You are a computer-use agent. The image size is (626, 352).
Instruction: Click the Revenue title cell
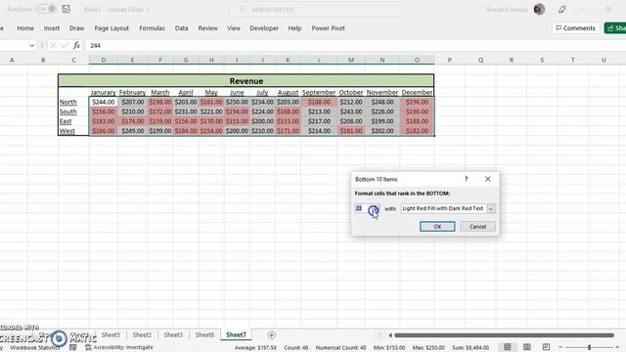[246, 81]
